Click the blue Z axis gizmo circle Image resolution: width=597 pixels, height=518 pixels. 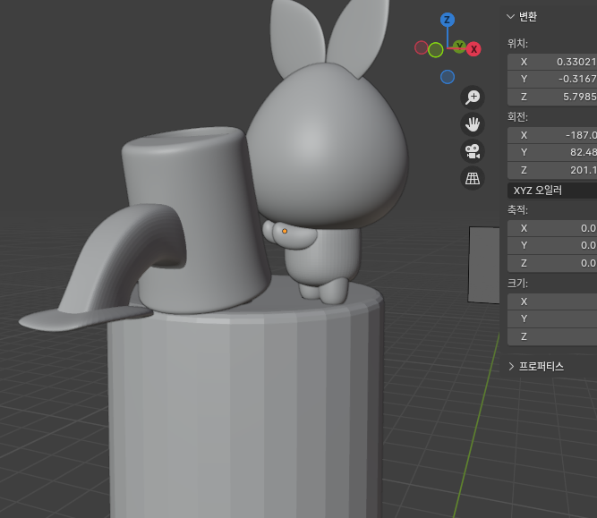[448, 20]
